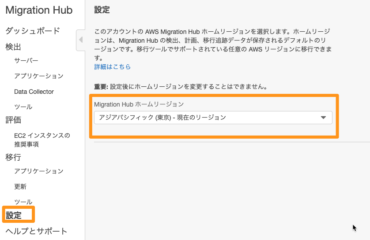370x240 pixels.
Task: Select the 評価 section heading
Action: tap(13, 120)
